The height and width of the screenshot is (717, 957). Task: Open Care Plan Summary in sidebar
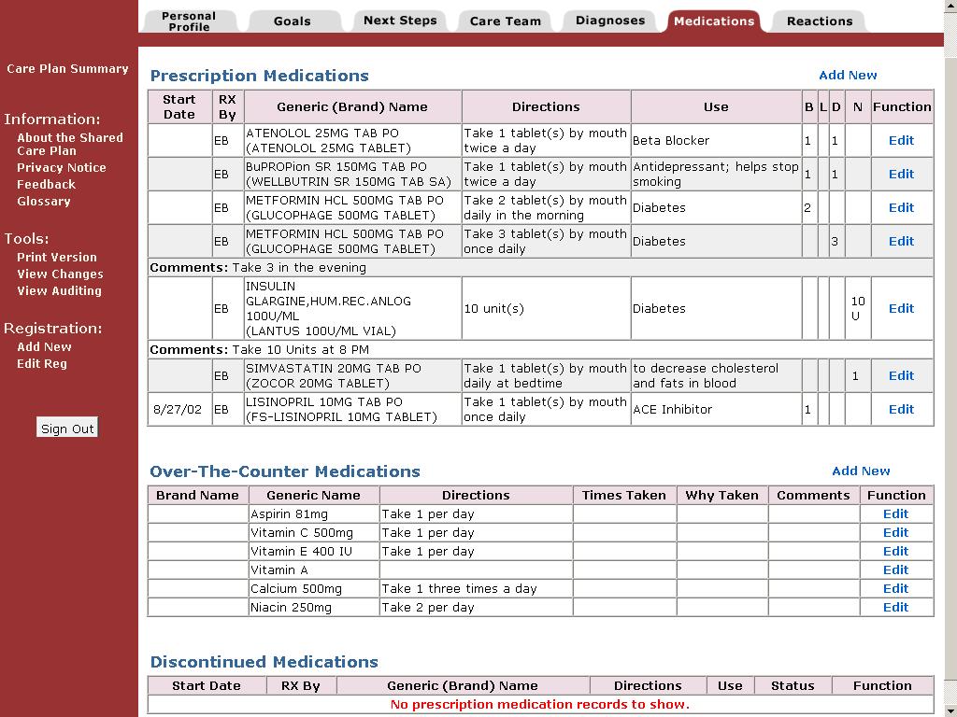(67, 69)
